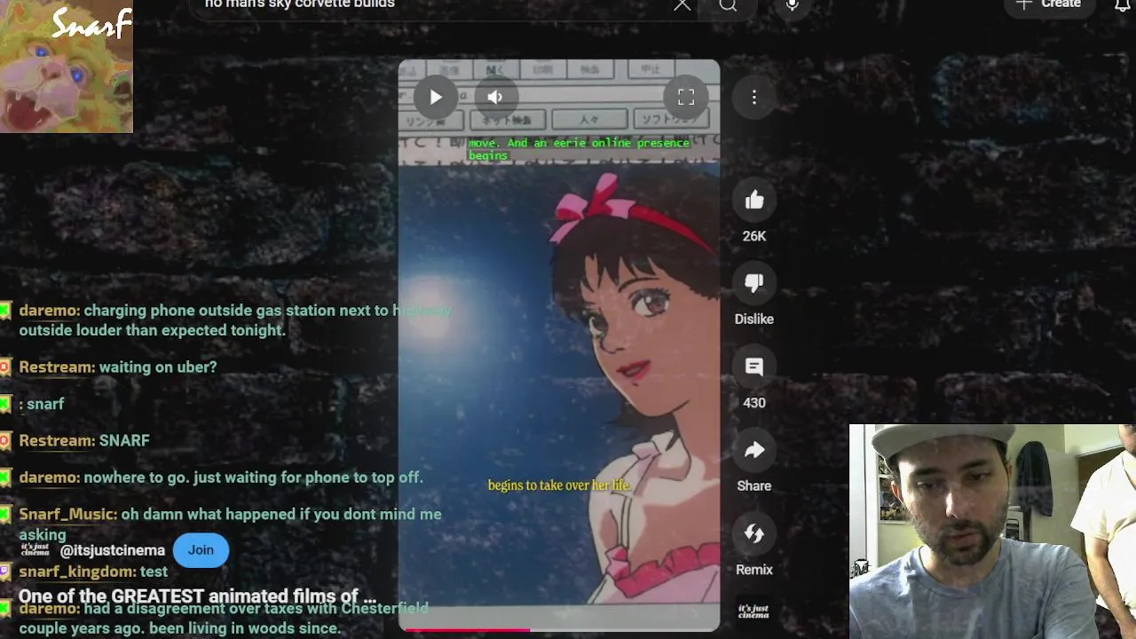Enter fullscreen mode on the short

(686, 98)
